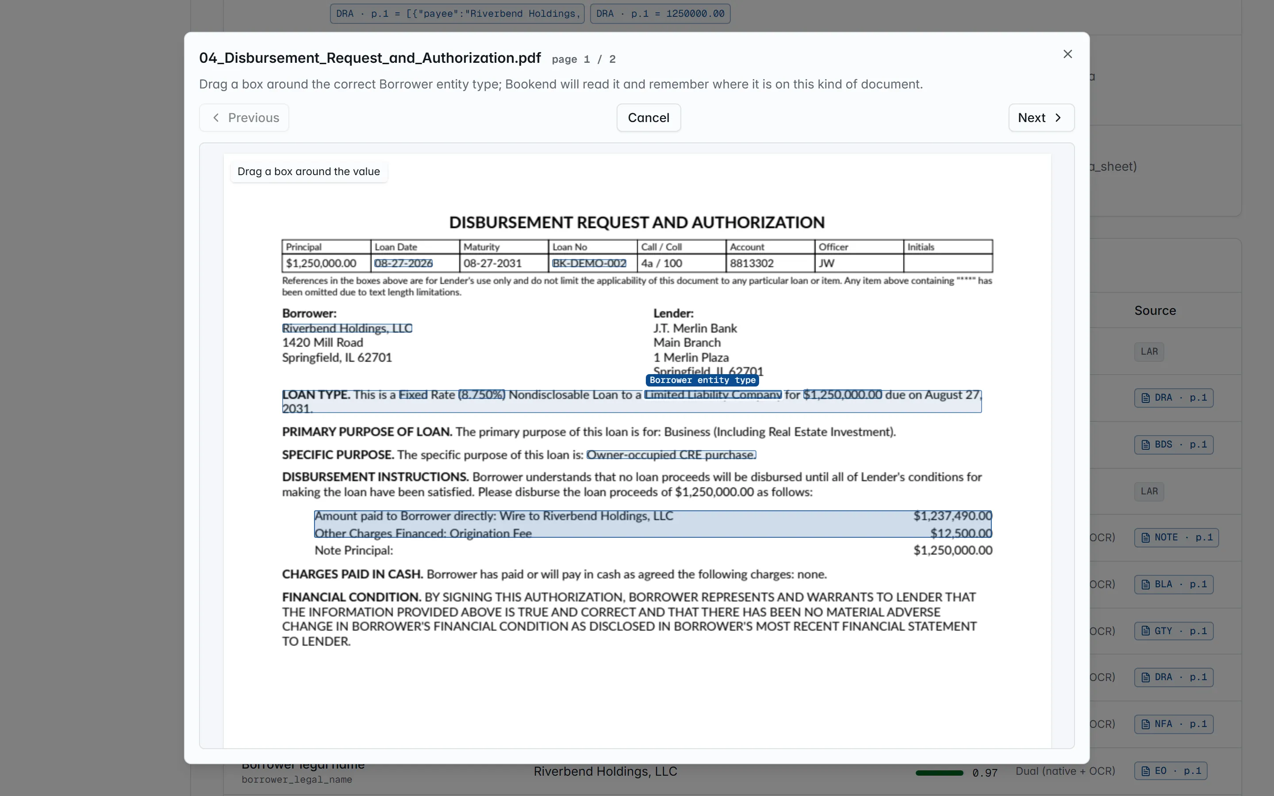Click Source column header in background table

1155,310
